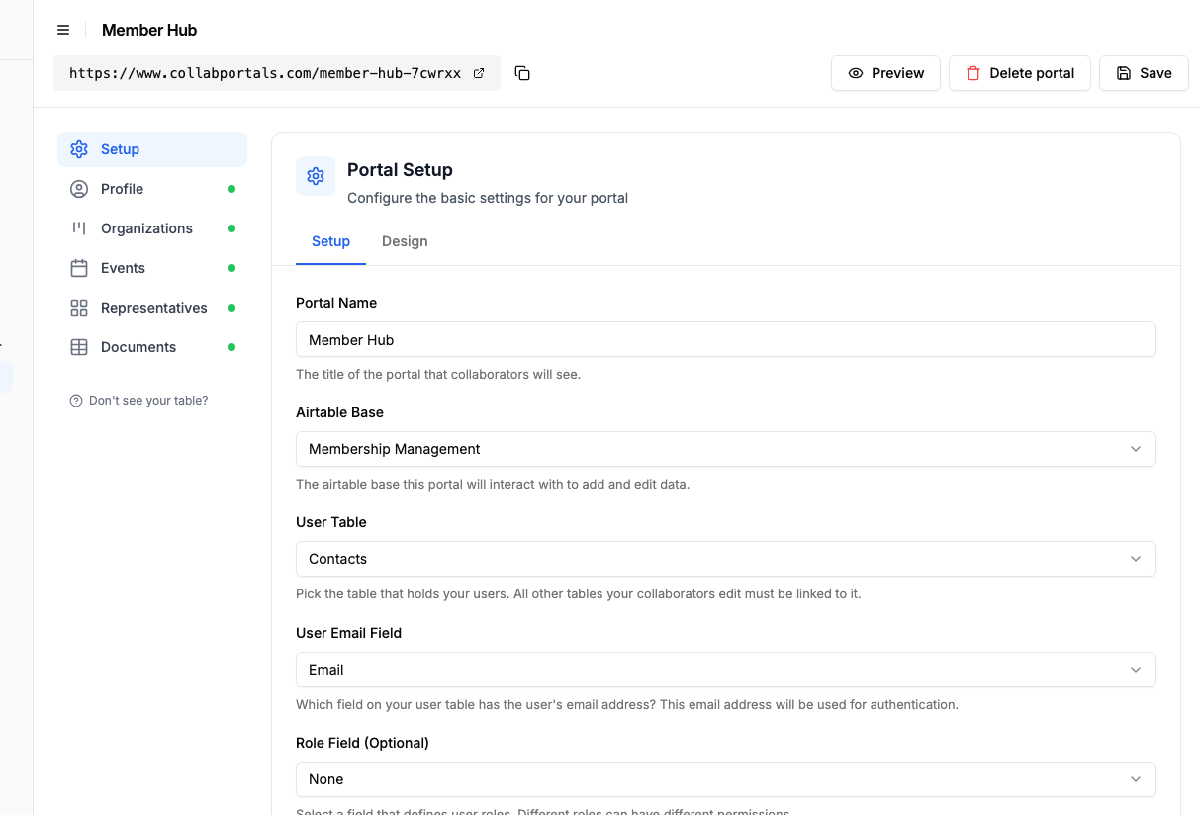1199x815 pixels.
Task: Click the Profile user icon
Action: (x=79, y=189)
